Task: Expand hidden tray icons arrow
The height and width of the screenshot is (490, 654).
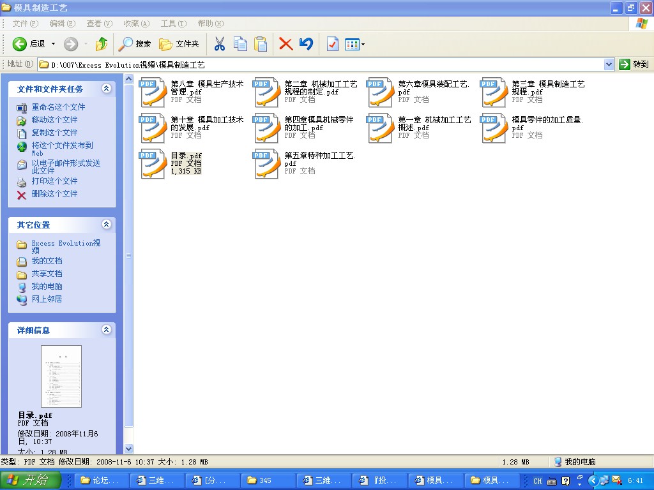Action: 593,480
